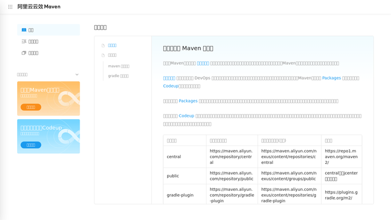Click blue pill button on Codeup card
Image resolution: width=391 pixels, height=220 pixels.
(31, 145)
